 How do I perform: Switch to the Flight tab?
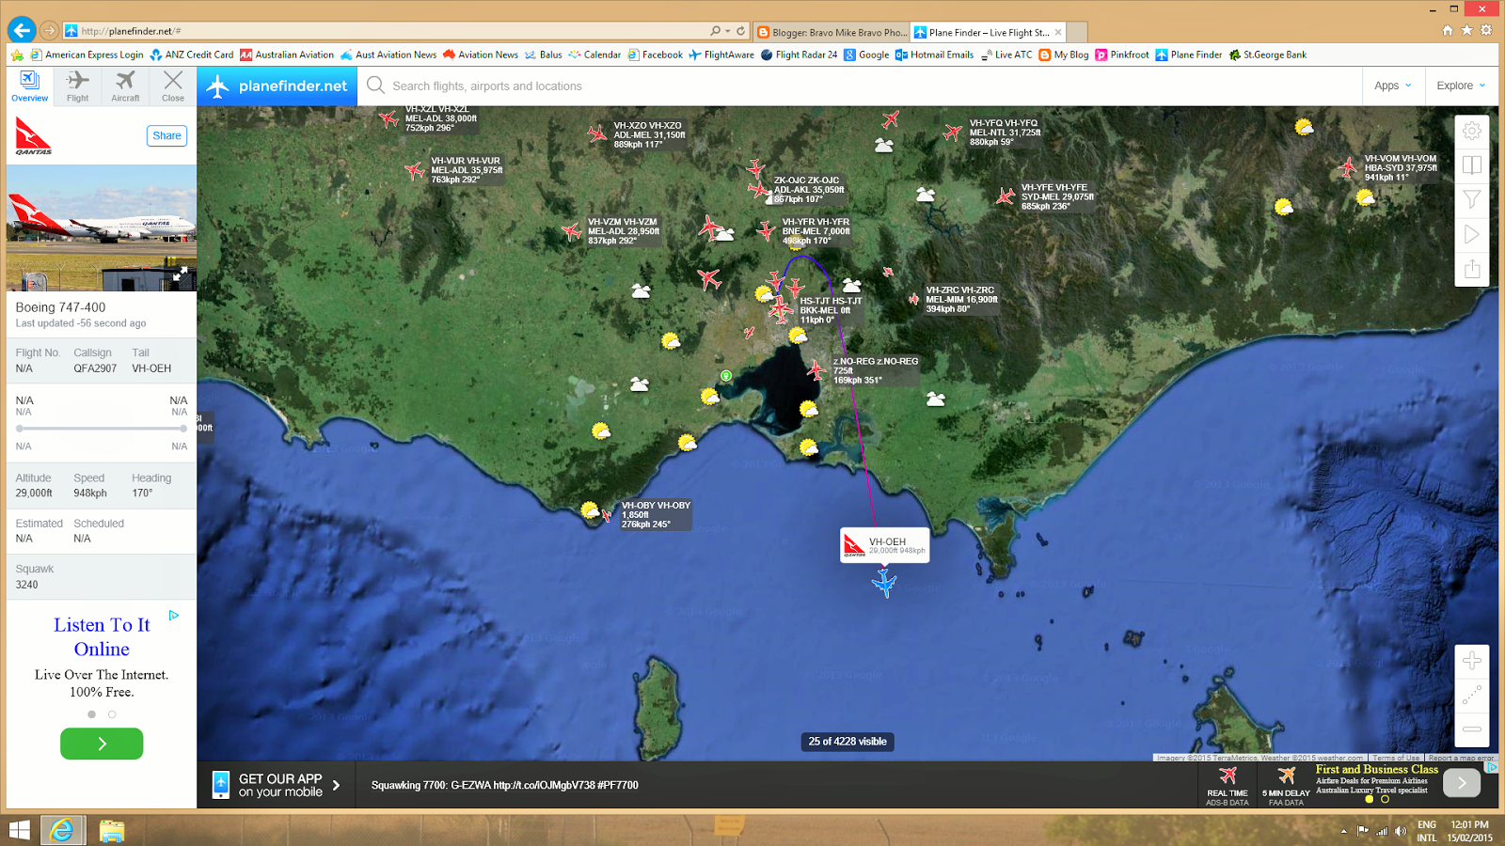coord(77,86)
